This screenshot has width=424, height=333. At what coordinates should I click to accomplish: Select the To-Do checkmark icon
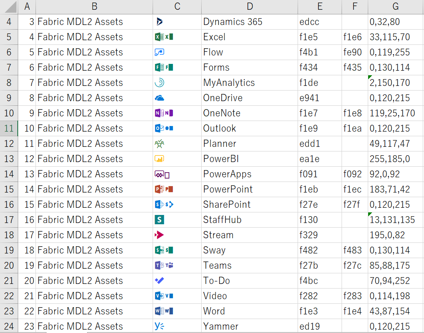pyautogui.click(x=159, y=281)
